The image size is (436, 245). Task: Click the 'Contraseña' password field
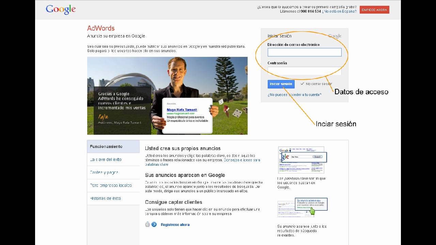pos(305,70)
